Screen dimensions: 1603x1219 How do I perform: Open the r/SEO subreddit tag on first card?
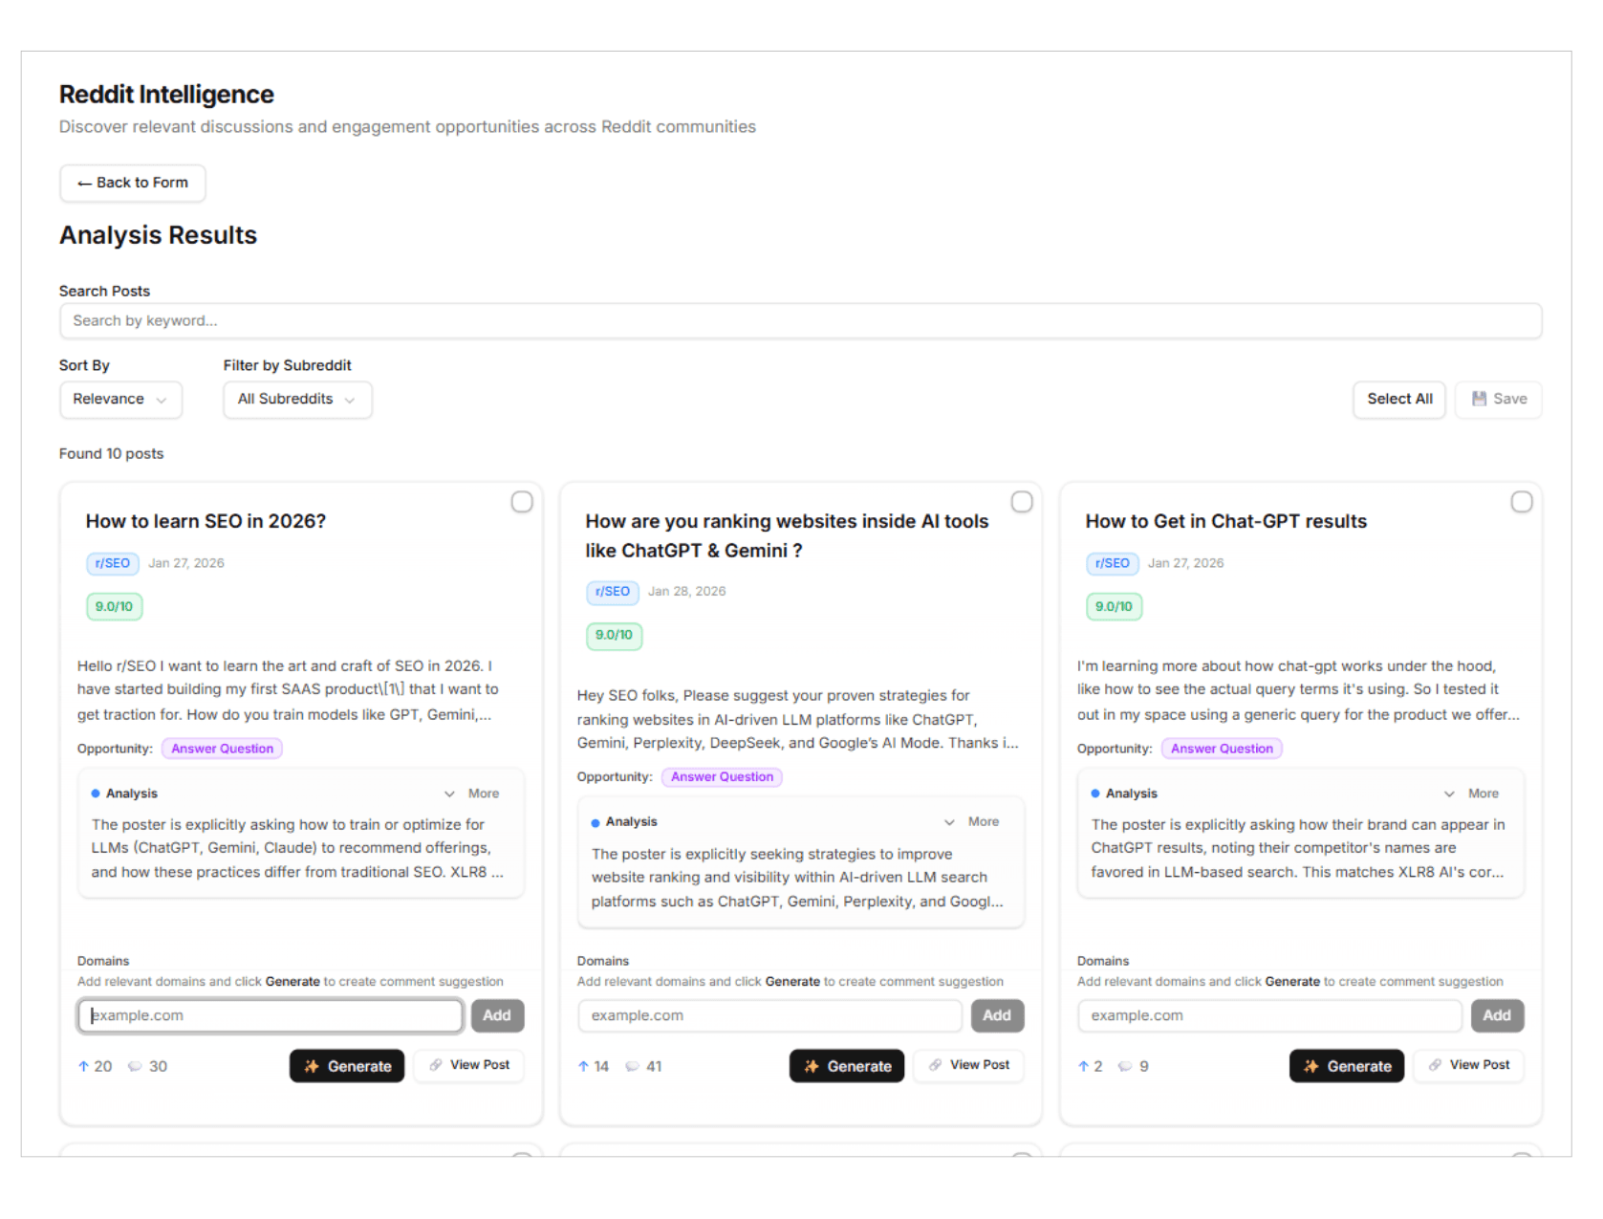pos(112,563)
